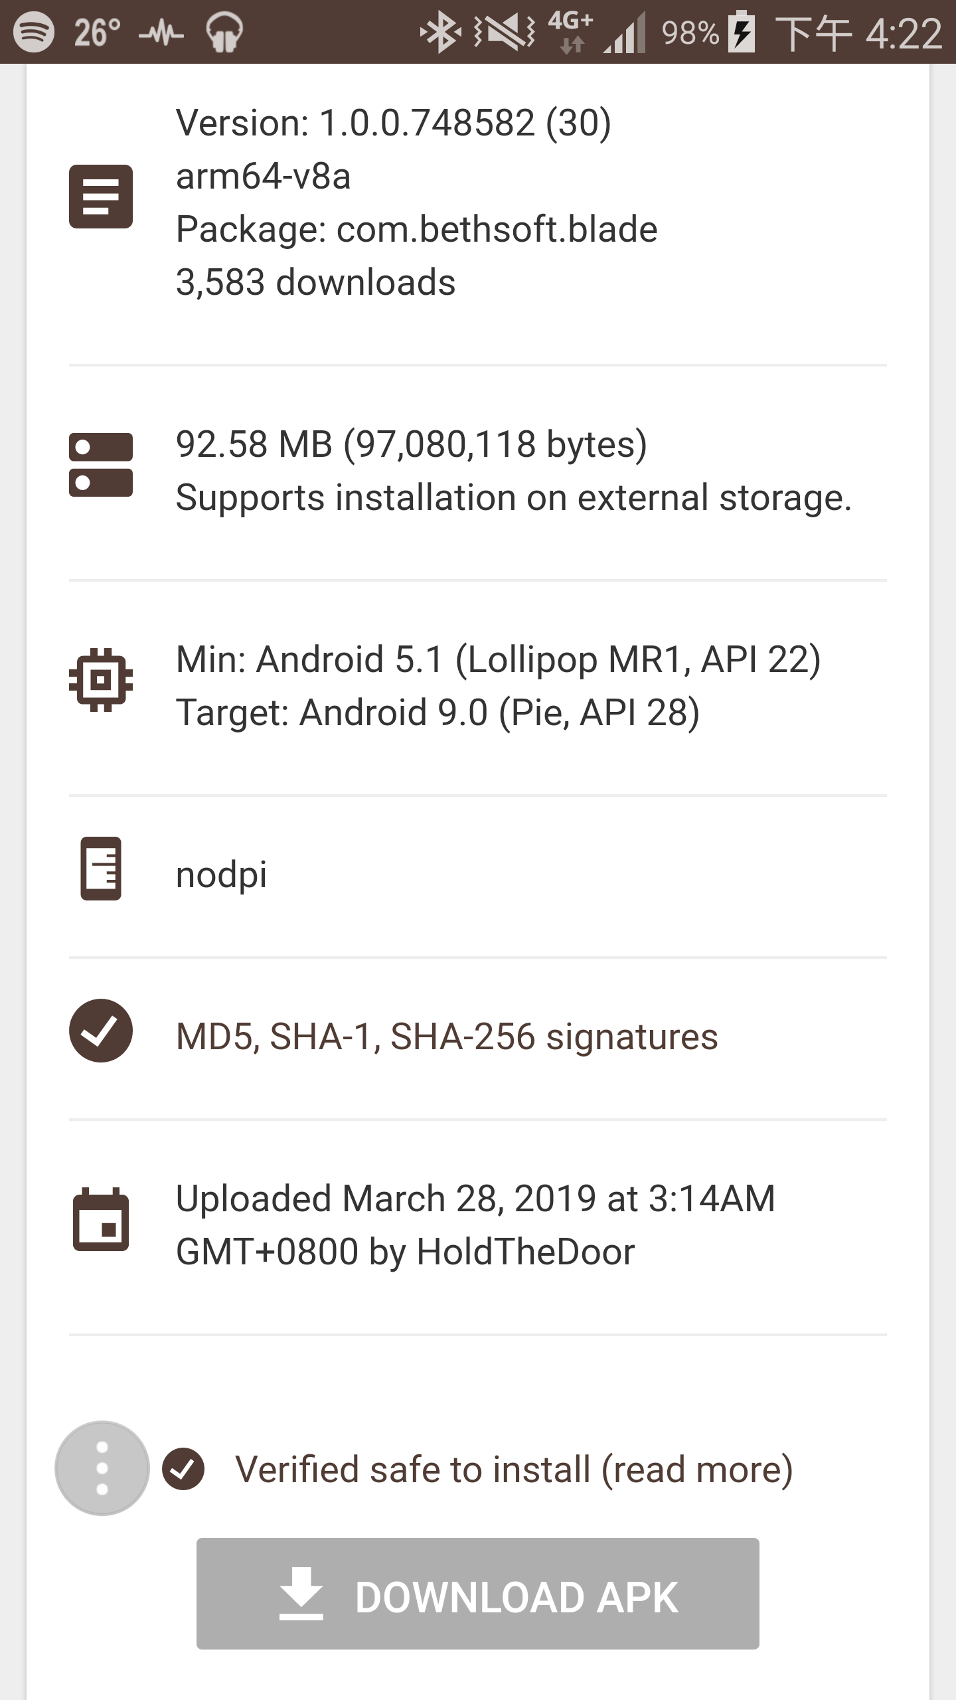Tap the battery charging indicator
The height and width of the screenshot is (1700, 956).
742,32
